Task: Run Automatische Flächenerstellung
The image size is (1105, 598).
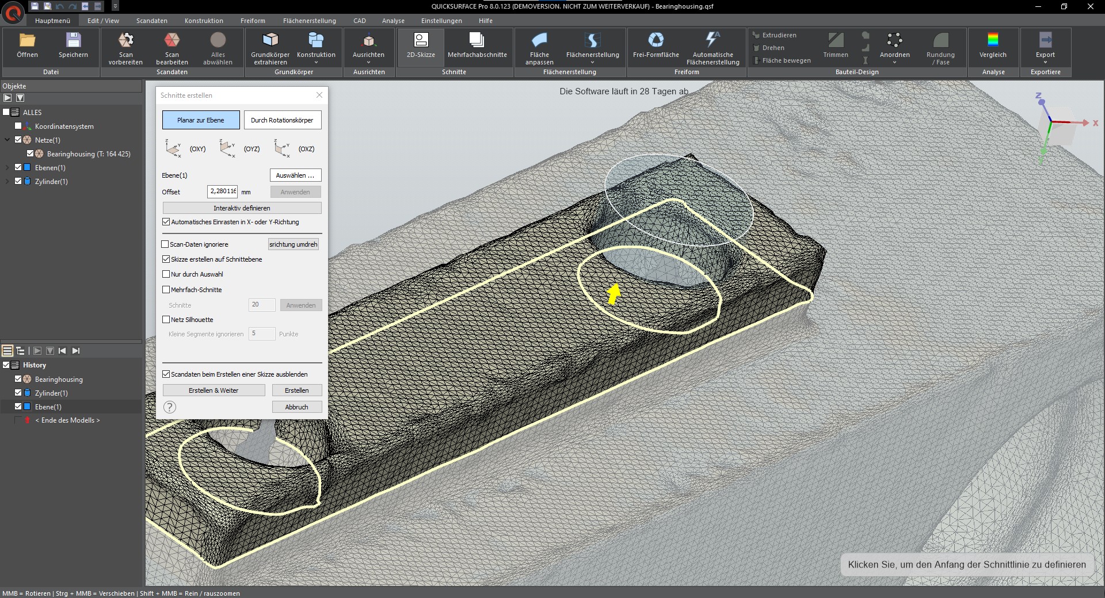Action: point(712,48)
